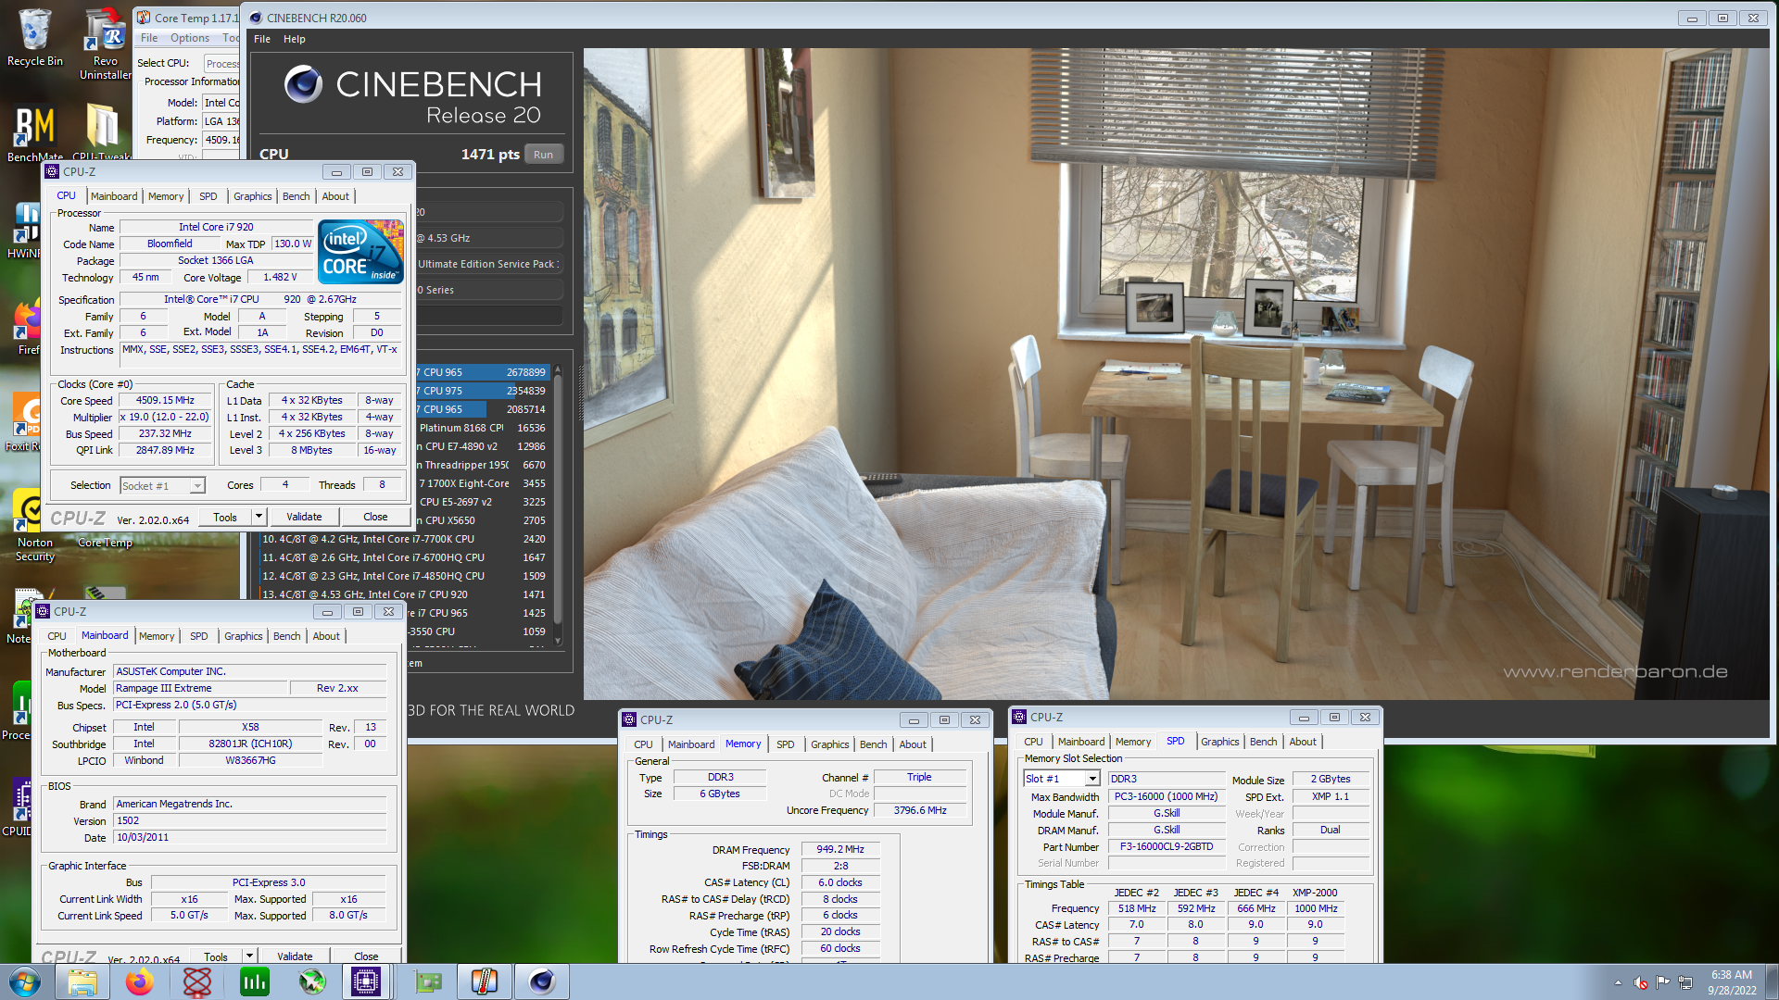Click the network tray icon
This screenshot has width=1779, height=1000.
point(1685,982)
